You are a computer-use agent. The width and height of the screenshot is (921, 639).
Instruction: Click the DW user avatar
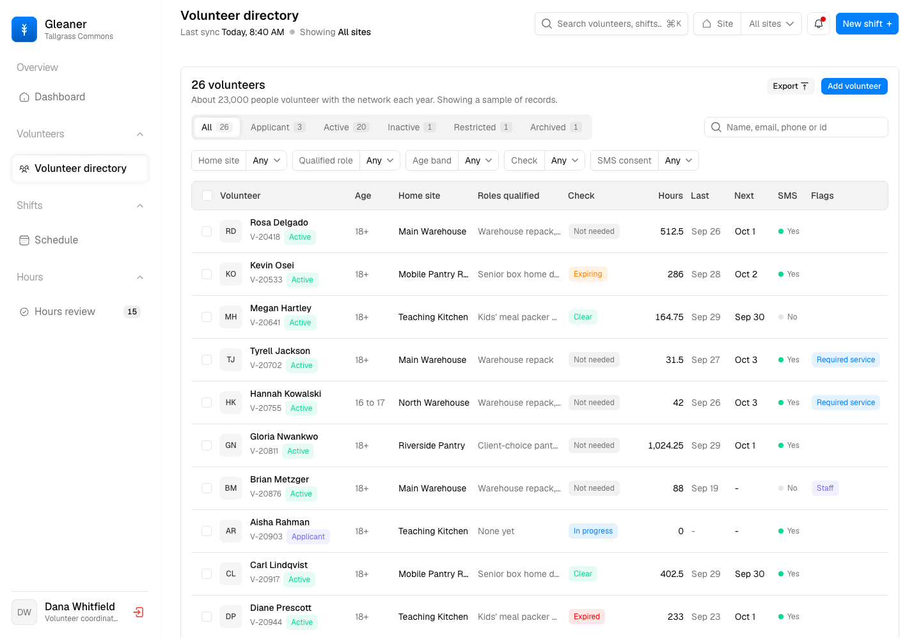pyautogui.click(x=24, y=612)
